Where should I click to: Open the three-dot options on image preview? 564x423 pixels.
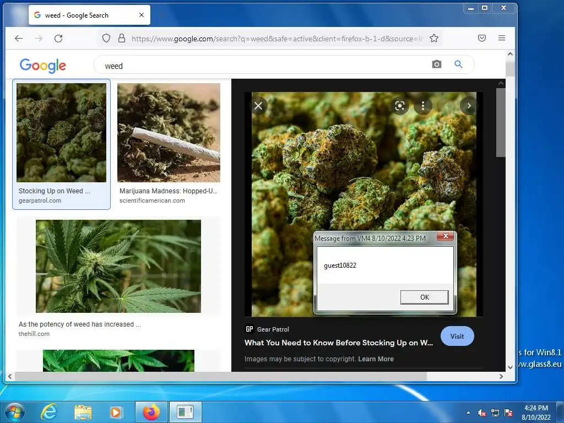(x=423, y=106)
